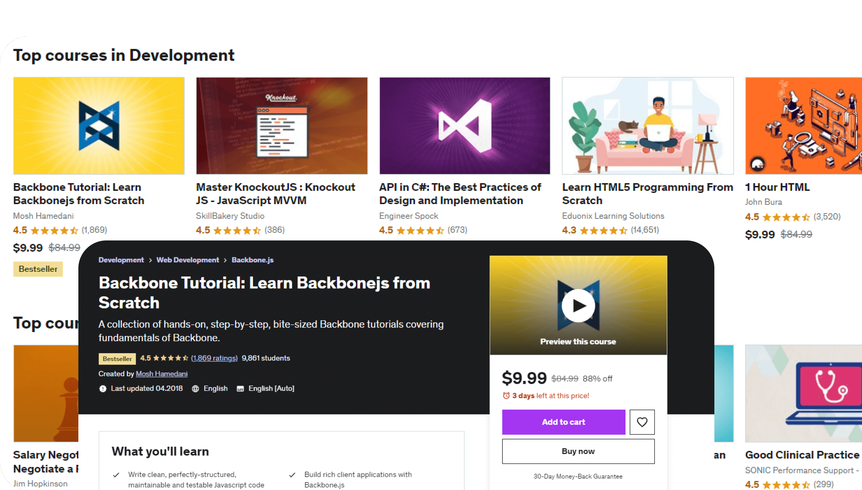Click the Buy now button
This screenshot has height=490, width=862.
[578, 451]
